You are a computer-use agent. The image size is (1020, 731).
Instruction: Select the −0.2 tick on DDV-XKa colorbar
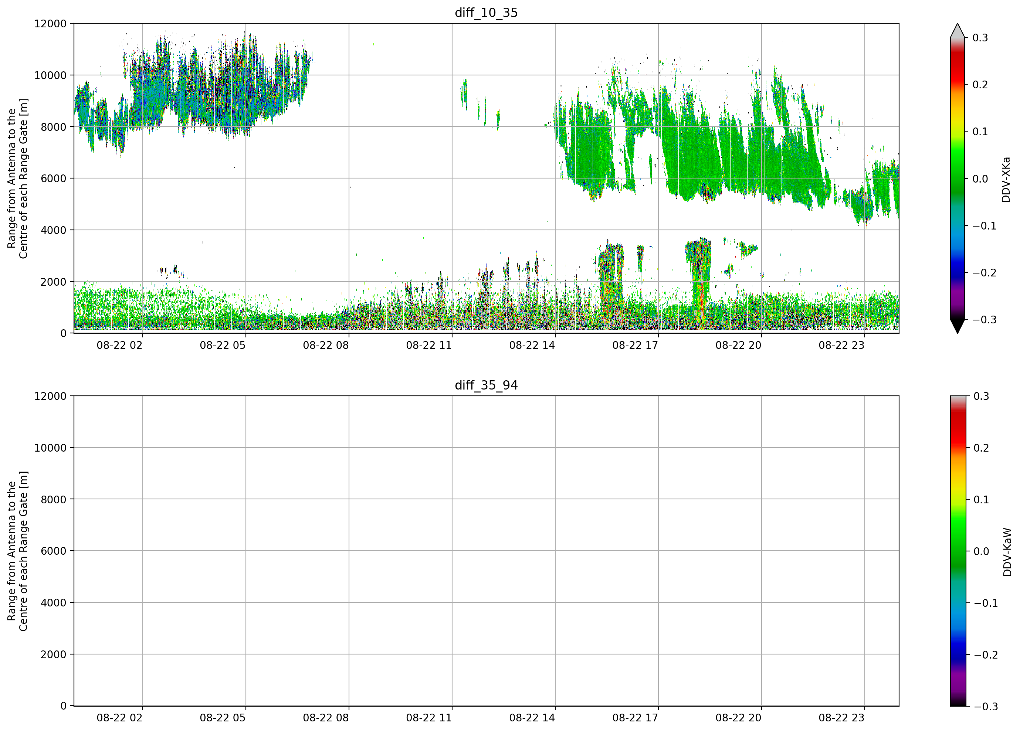click(x=985, y=273)
